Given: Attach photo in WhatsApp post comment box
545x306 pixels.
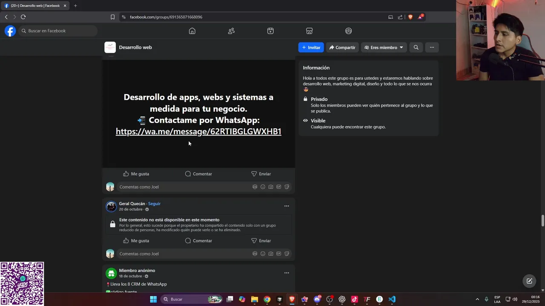Looking at the screenshot, I should (271, 187).
